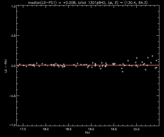Click the x-axis tick label 17.5
164x137 pixels.
click(x=23, y=129)
